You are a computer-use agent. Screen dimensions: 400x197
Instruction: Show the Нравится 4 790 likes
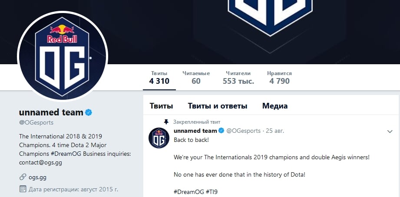pos(279,77)
